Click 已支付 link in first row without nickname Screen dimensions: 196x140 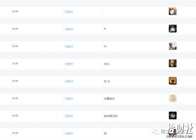[69, 12]
